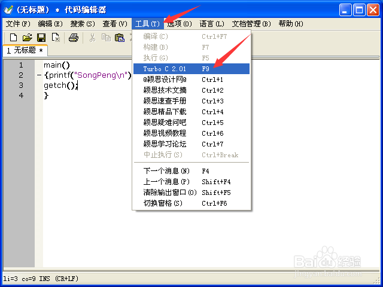Click the (CR+LF) status bar indicator

click(x=66, y=279)
